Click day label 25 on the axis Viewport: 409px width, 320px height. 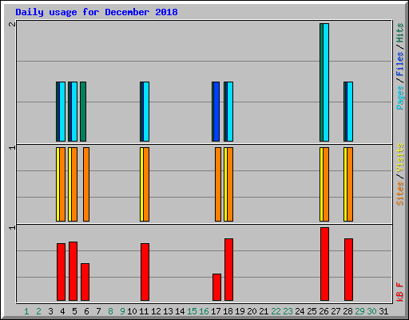click(x=312, y=311)
